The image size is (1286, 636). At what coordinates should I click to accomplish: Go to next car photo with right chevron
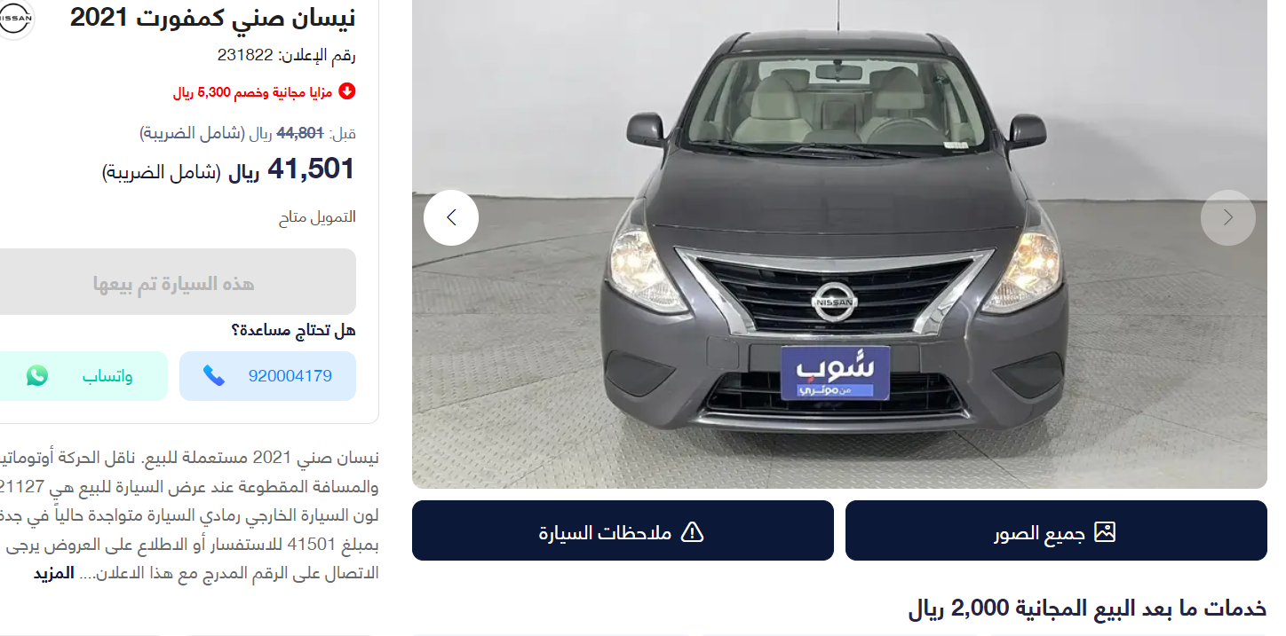pyautogui.click(x=1228, y=217)
